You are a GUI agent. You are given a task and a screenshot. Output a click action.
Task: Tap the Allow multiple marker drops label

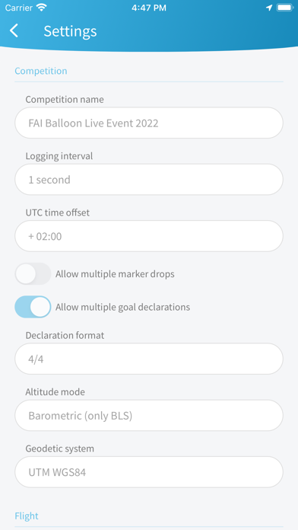tap(115, 274)
